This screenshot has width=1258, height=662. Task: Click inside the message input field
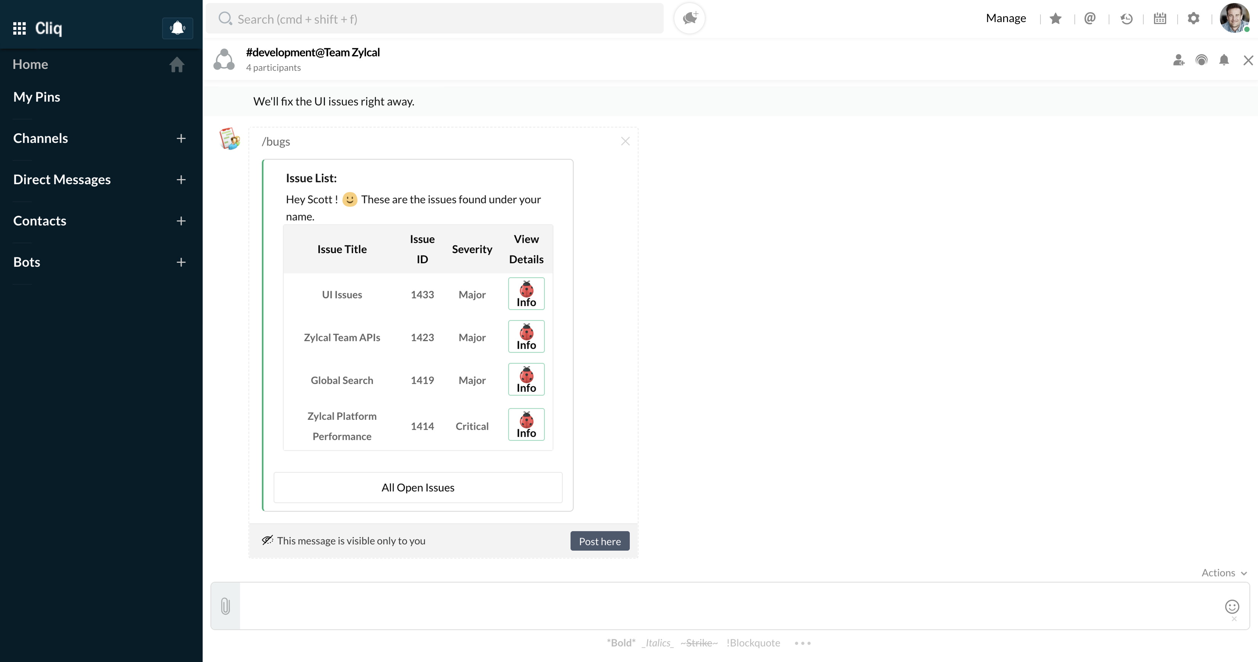[684, 606]
